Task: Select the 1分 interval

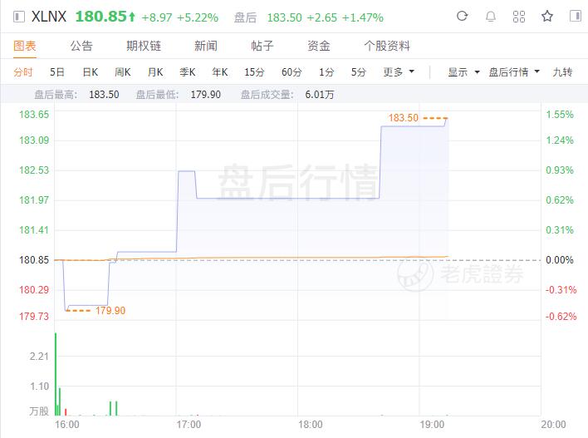Action: point(326,71)
